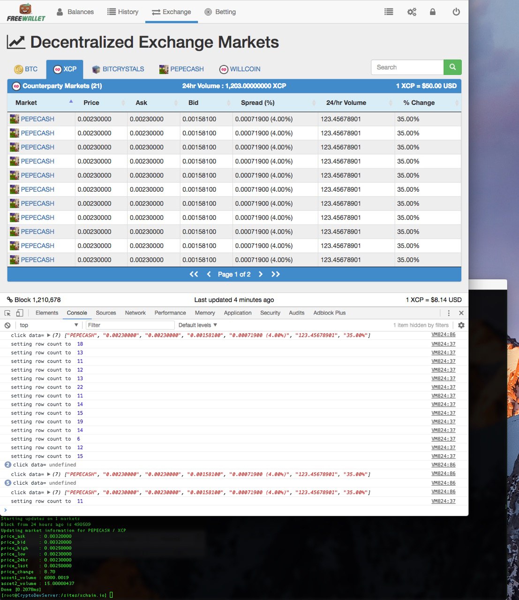Screen dimensions: 519x600
Task: Switch to the BTC market tab
Action: (x=26, y=69)
